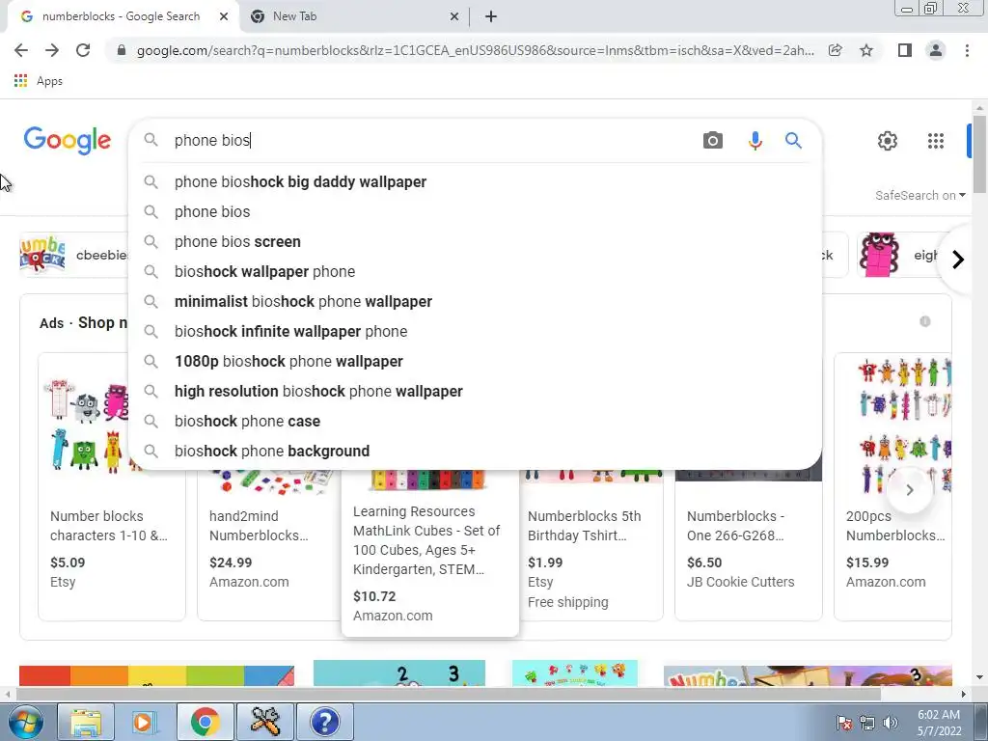
Task: Choose suggestion bioshock wallpaper phone
Action: [475, 271]
